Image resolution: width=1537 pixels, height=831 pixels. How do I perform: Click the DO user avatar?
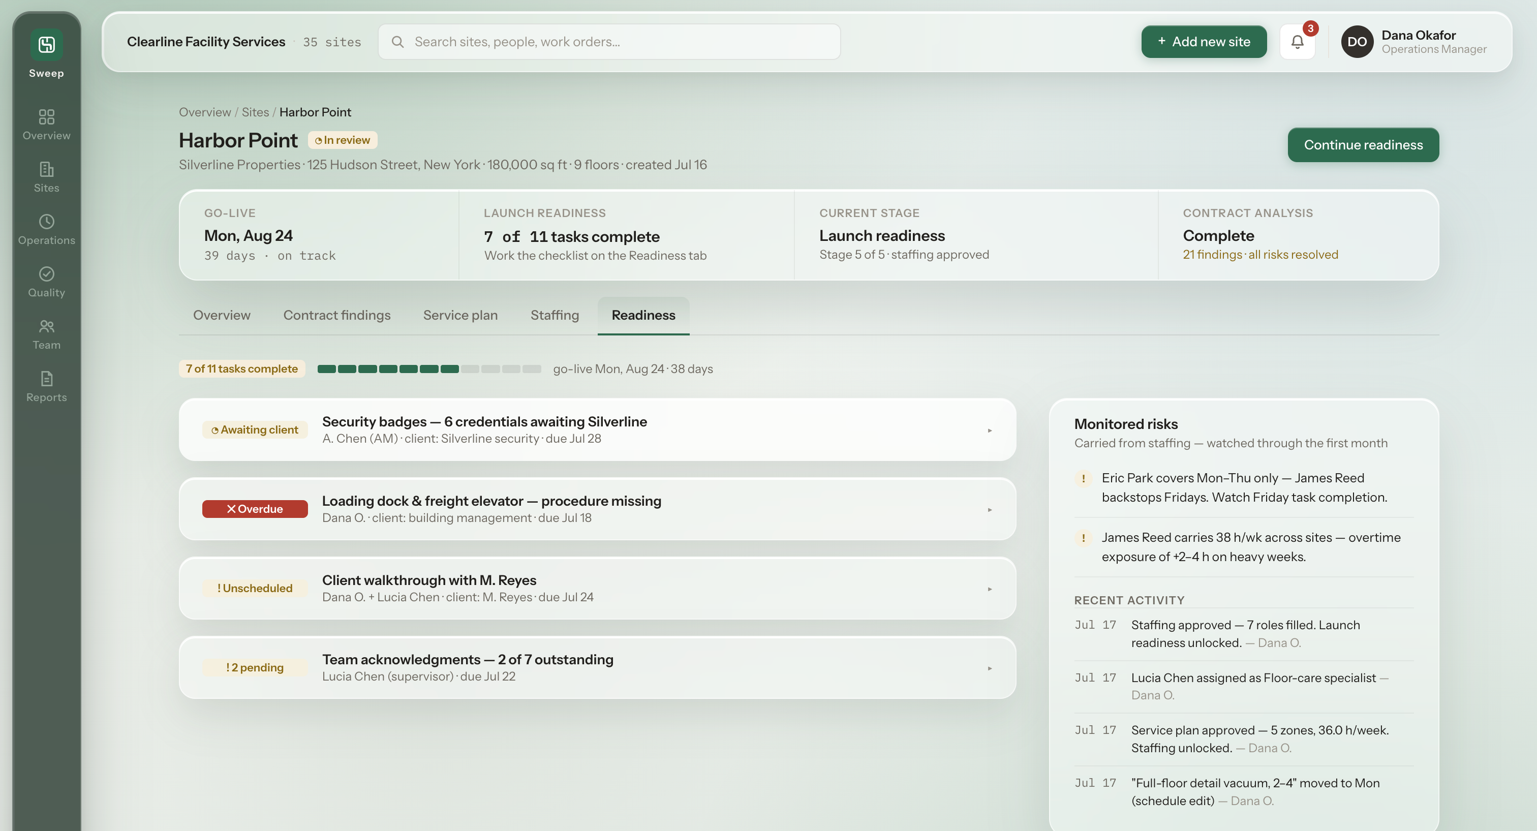pyautogui.click(x=1357, y=42)
